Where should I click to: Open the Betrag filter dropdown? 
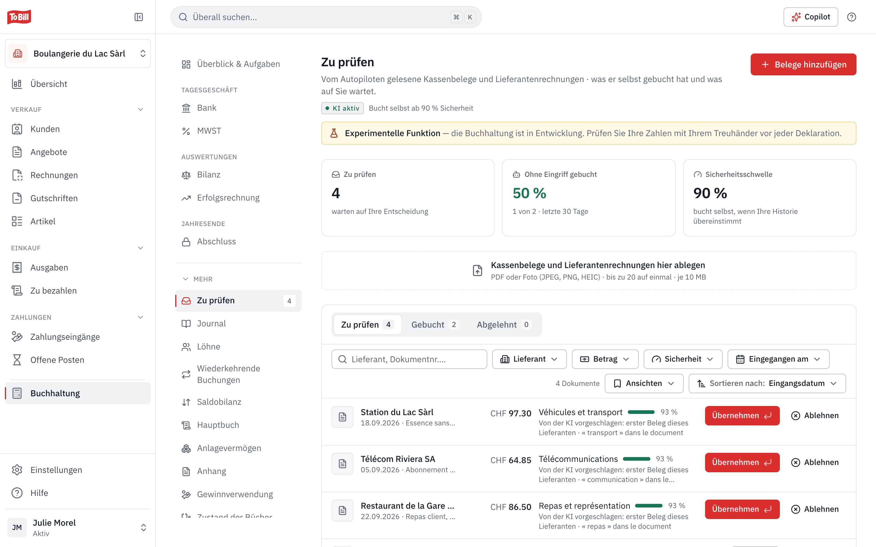[x=605, y=359]
